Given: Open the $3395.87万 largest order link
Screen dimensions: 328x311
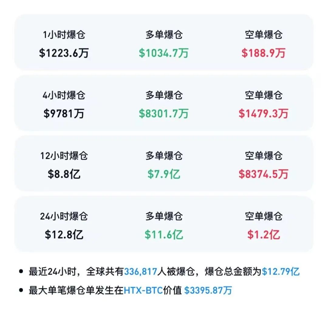Looking at the screenshot, I should 208,290.
